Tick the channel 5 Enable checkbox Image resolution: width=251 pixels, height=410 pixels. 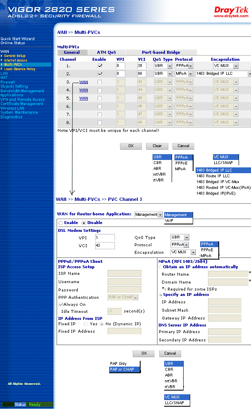[x=100, y=98]
